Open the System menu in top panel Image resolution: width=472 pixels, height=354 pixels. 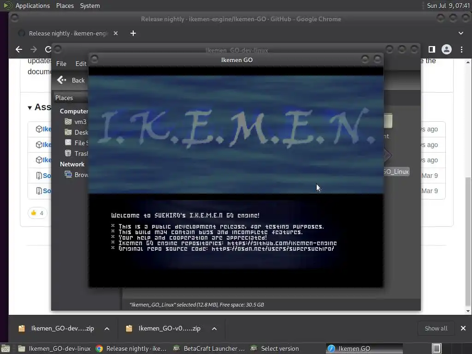90,6
